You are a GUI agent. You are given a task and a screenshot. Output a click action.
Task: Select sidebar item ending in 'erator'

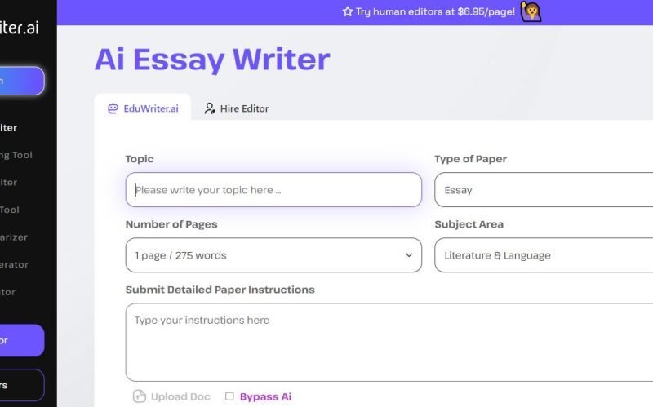14,264
